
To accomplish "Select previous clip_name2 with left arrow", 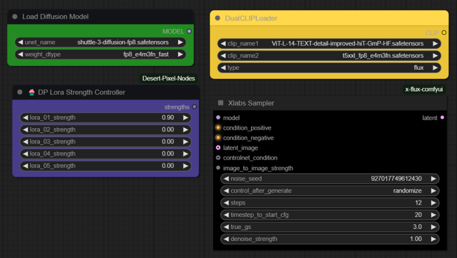I will click(223, 55).
